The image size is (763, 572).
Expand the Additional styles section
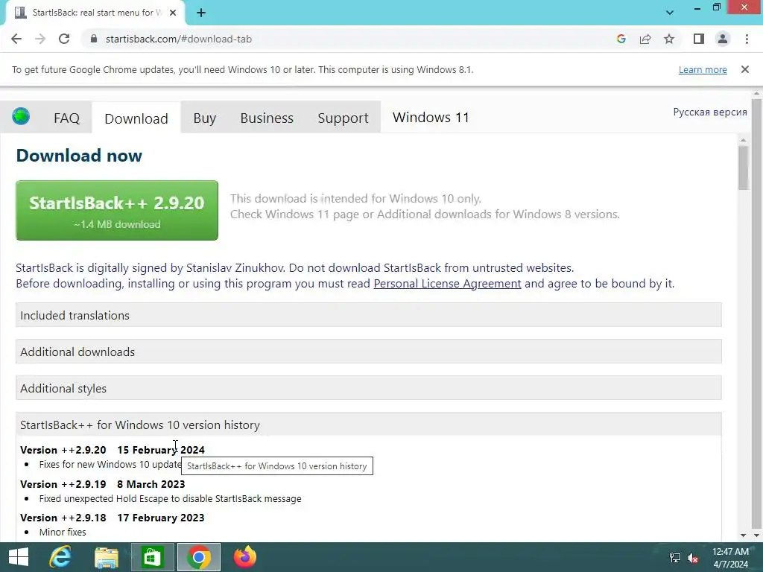coord(368,388)
